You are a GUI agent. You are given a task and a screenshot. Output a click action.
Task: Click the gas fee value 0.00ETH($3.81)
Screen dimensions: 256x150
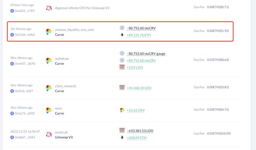pyautogui.click(x=218, y=87)
